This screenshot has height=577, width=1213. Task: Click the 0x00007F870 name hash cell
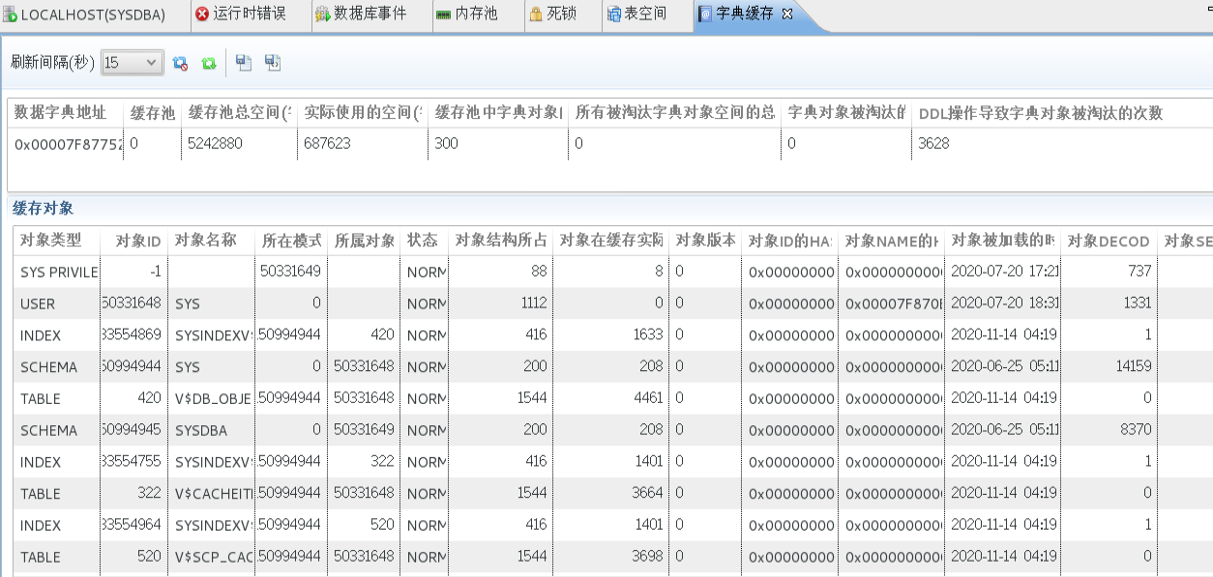click(x=891, y=303)
